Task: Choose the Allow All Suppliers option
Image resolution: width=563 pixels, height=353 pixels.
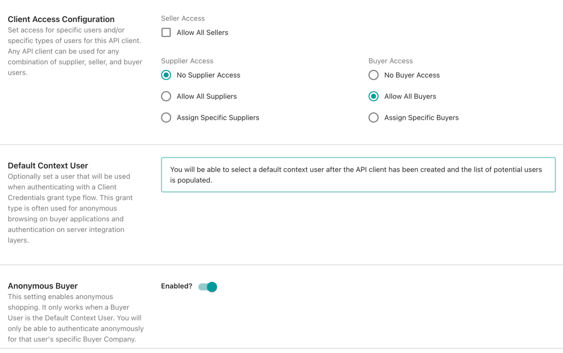Action: point(166,96)
